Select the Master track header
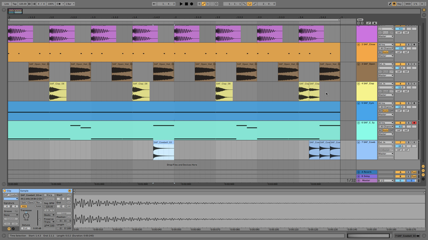 point(366,180)
